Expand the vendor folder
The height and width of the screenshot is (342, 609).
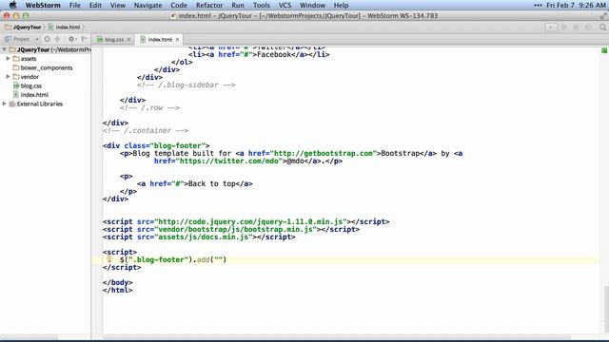coord(8,77)
